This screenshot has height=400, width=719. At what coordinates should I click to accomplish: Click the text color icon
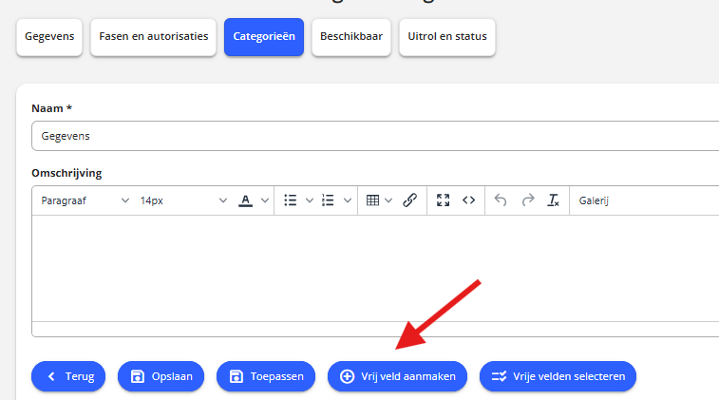tap(246, 200)
